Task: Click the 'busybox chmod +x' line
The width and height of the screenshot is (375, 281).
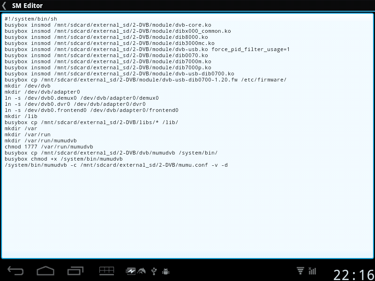Action: click(x=64, y=159)
